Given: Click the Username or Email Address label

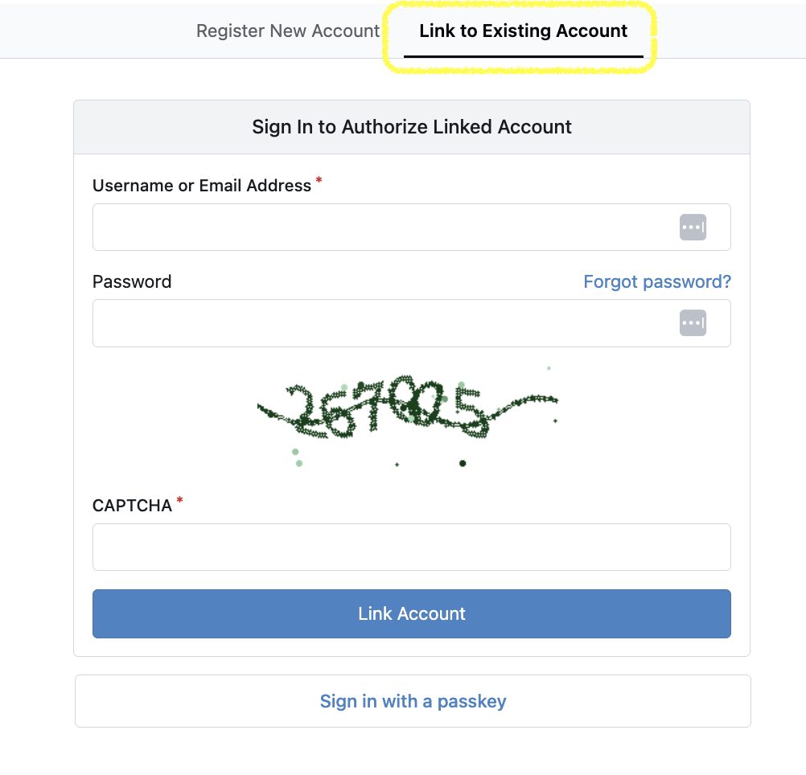Looking at the screenshot, I should [201, 186].
